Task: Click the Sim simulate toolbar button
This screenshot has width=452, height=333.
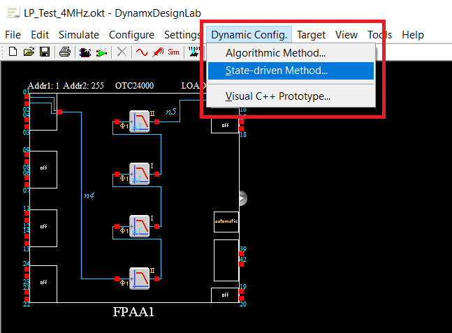Action: click(174, 52)
